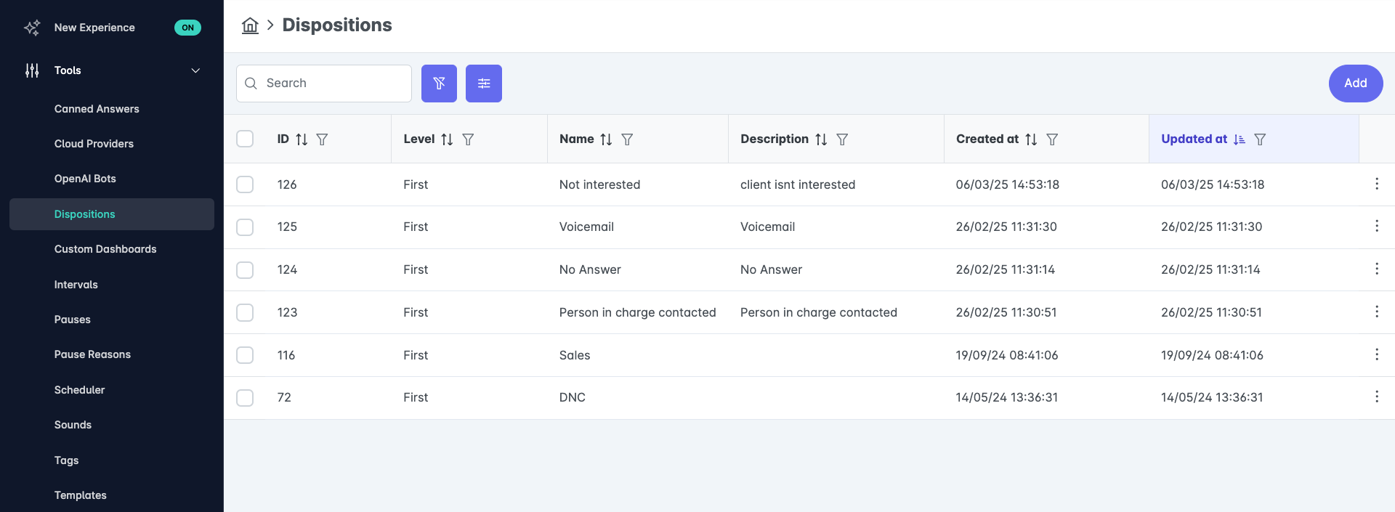The width and height of the screenshot is (1395, 512).
Task: Open row actions menu for Voicemail
Action: [x=1377, y=226]
